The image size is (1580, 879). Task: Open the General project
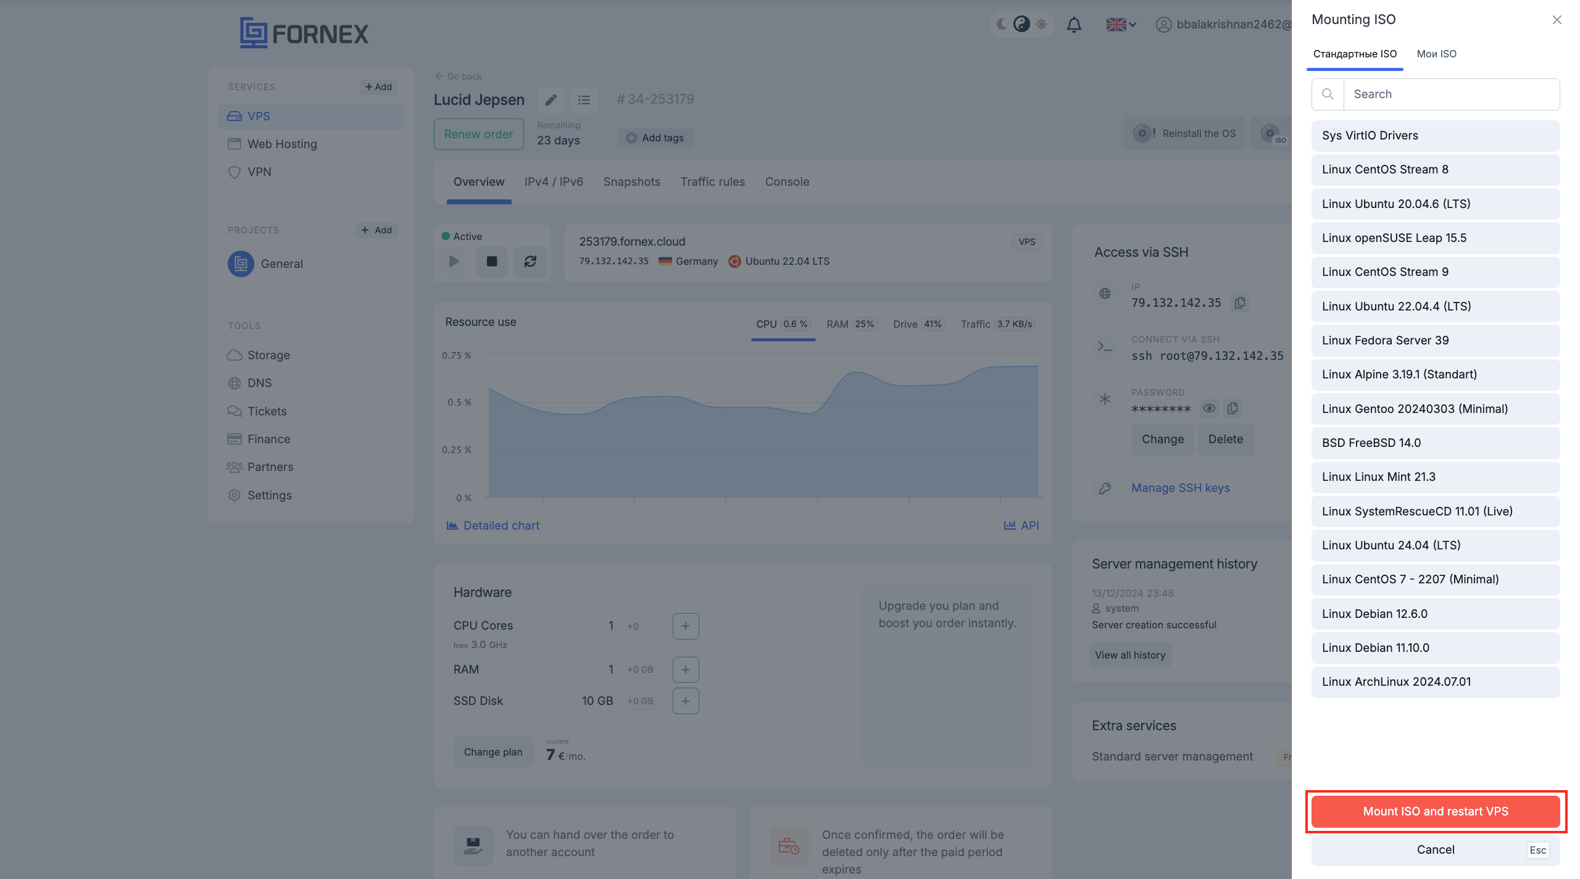tap(266, 264)
